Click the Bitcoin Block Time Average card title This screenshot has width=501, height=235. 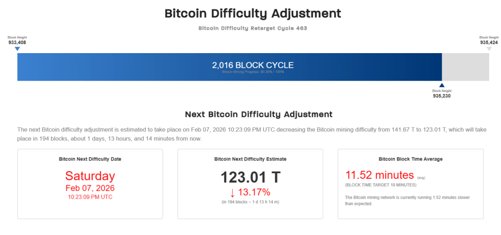pyautogui.click(x=410, y=159)
